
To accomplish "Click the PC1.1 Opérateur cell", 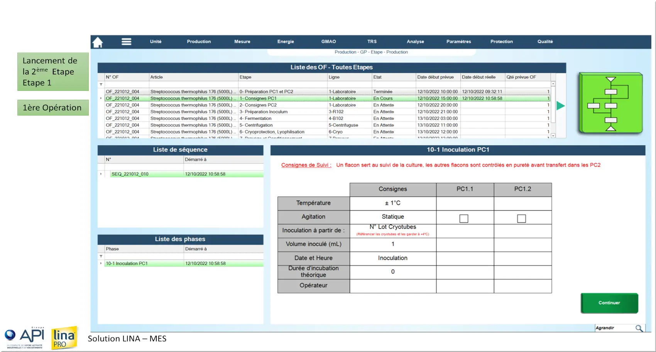I will [x=465, y=286].
